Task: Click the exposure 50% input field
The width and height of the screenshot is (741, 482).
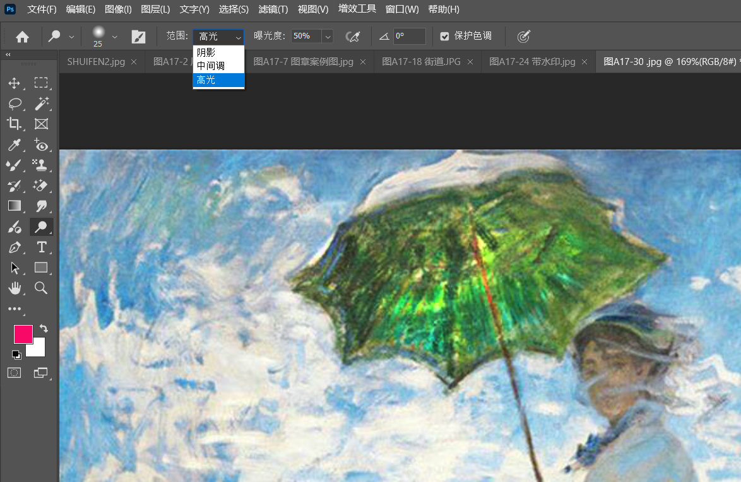Action: click(306, 37)
